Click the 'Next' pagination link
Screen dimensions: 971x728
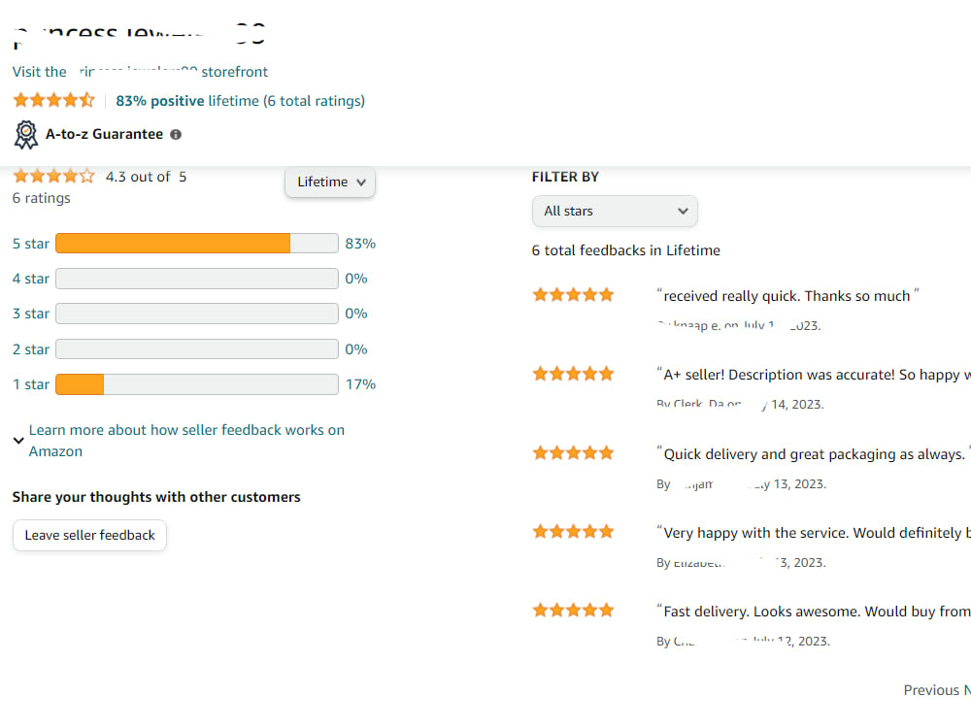tap(966, 689)
